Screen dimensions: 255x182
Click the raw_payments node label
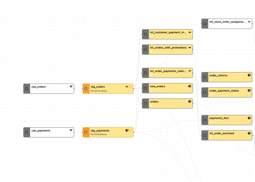coord(41,131)
